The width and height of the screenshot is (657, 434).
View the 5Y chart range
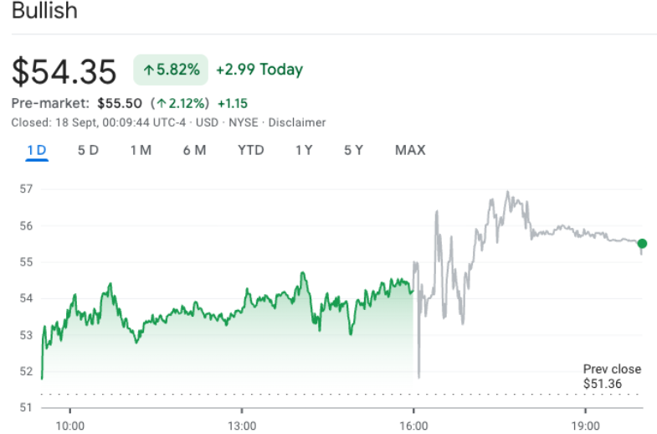click(x=354, y=150)
